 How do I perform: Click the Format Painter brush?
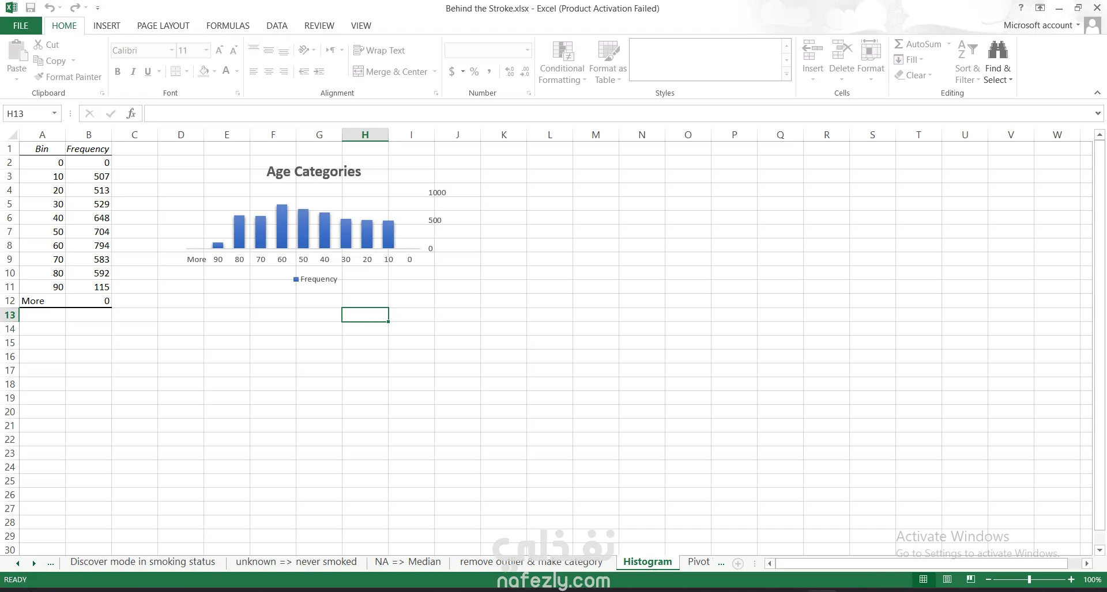[39, 77]
